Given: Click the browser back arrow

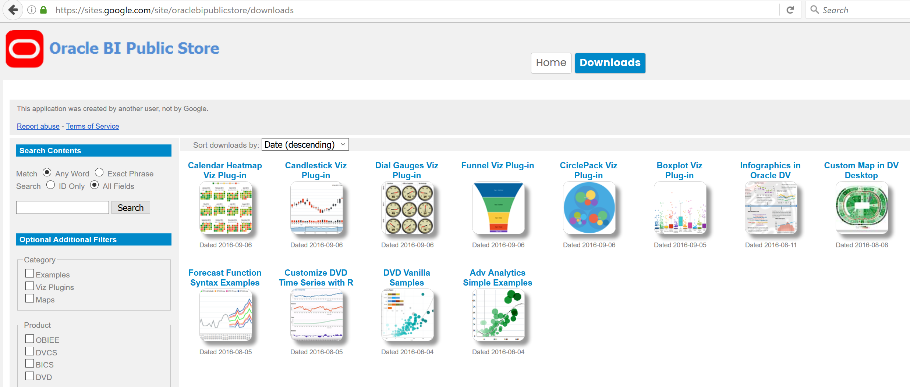Looking at the screenshot, I should (13, 10).
